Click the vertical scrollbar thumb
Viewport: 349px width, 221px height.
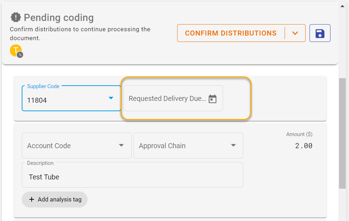[x=342, y=133]
